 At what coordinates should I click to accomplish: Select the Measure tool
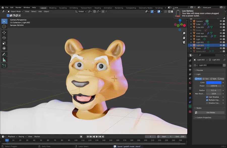pos(4,60)
